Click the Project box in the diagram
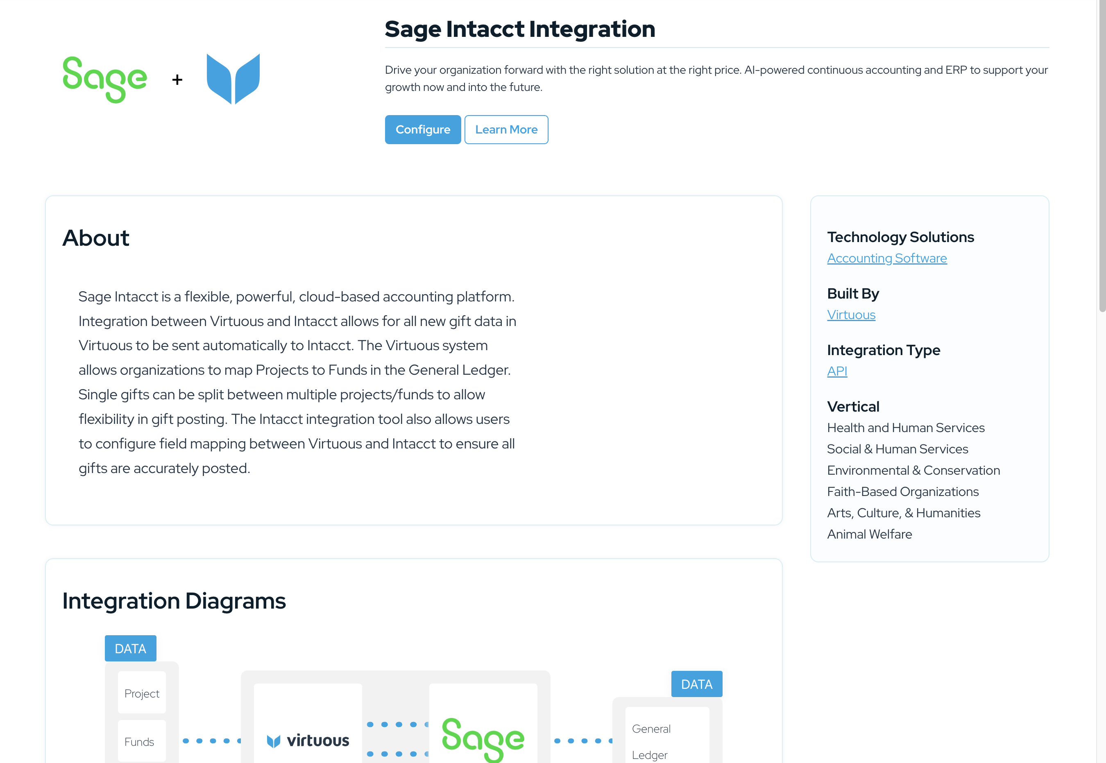Image resolution: width=1106 pixels, height=763 pixels. 142,693
